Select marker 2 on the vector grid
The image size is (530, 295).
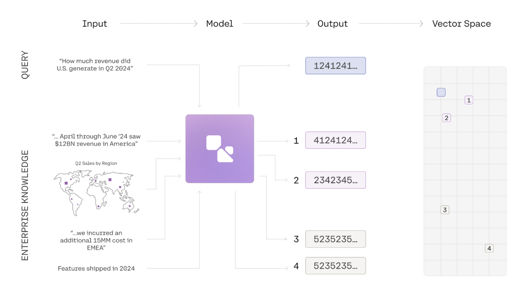(447, 118)
